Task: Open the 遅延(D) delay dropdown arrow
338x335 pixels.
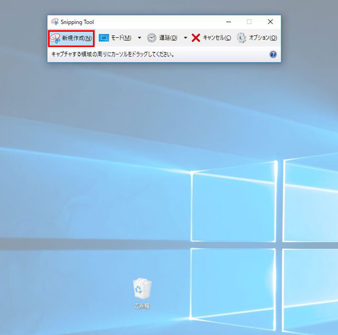Action: pos(185,38)
